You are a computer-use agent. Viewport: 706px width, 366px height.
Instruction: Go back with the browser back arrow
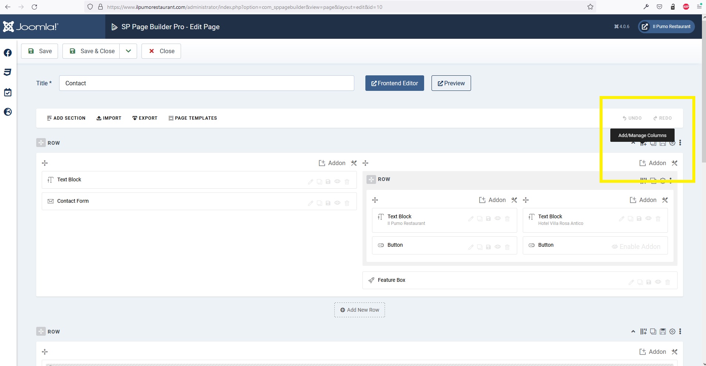8,7
